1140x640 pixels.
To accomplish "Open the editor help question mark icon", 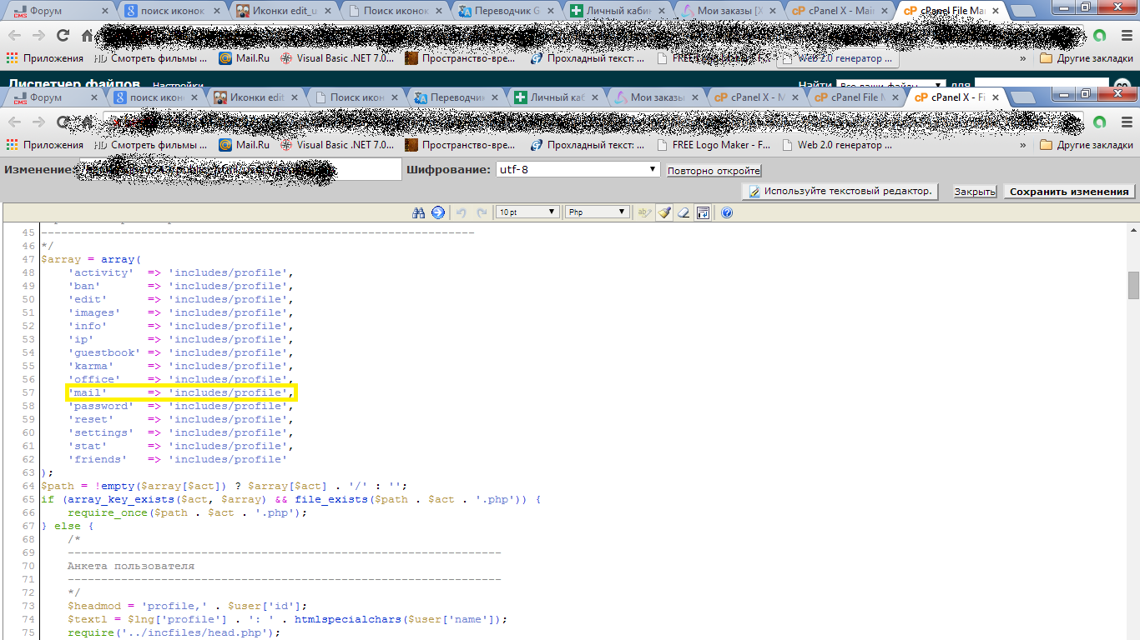I will (x=726, y=212).
